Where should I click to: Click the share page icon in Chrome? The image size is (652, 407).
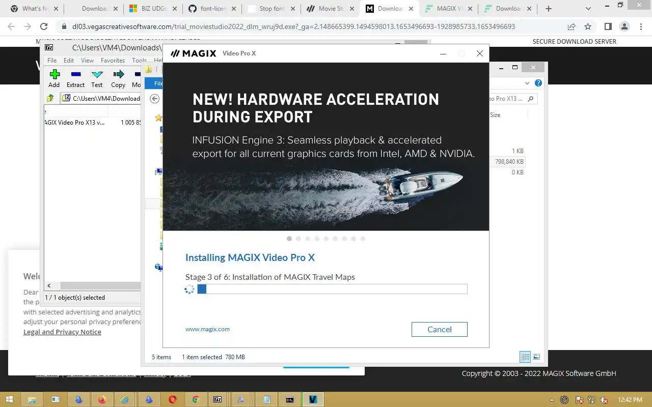point(572,26)
